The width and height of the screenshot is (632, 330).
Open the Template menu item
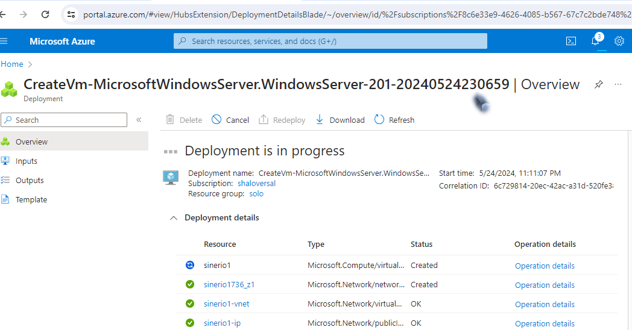[31, 199]
